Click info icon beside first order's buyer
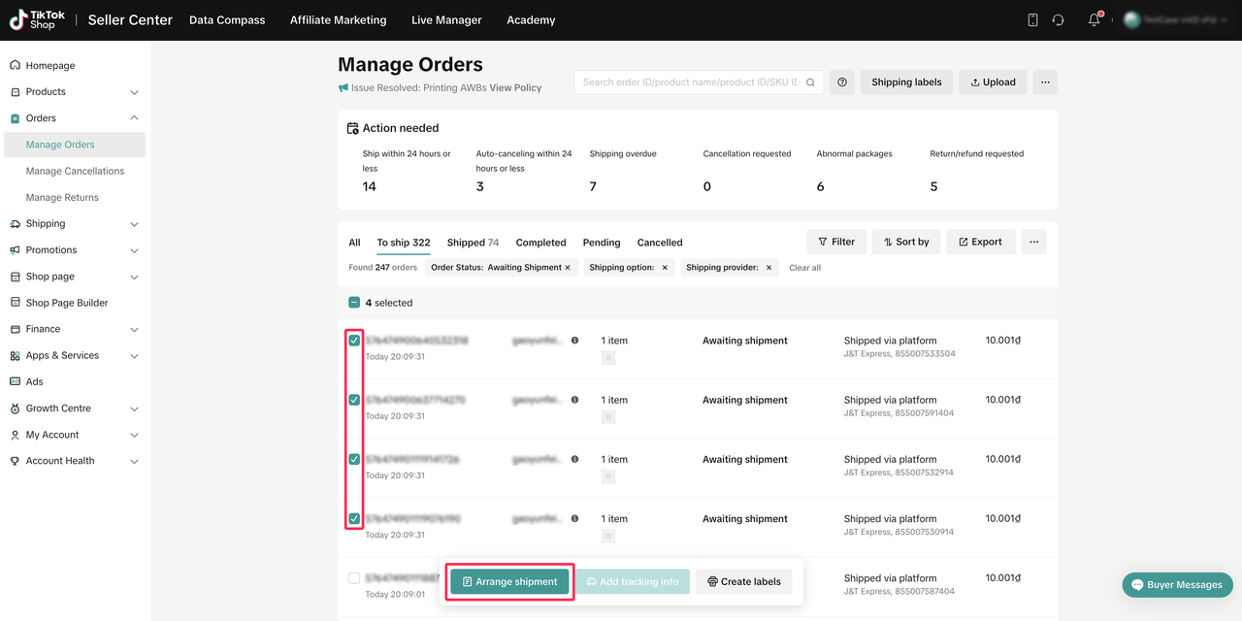 pyautogui.click(x=574, y=341)
